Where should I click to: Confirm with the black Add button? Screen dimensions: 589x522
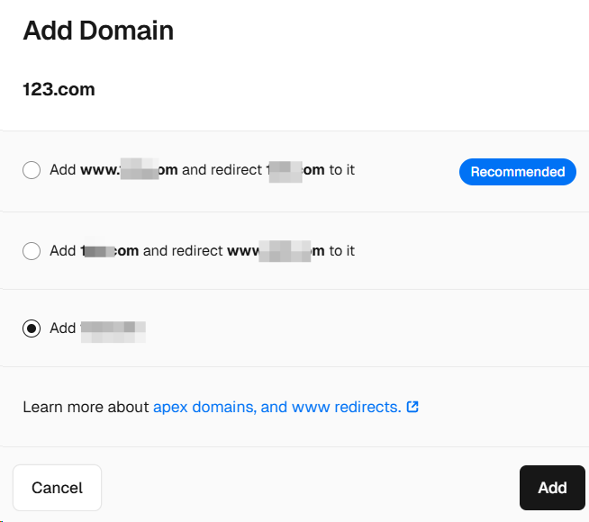(x=552, y=488)
